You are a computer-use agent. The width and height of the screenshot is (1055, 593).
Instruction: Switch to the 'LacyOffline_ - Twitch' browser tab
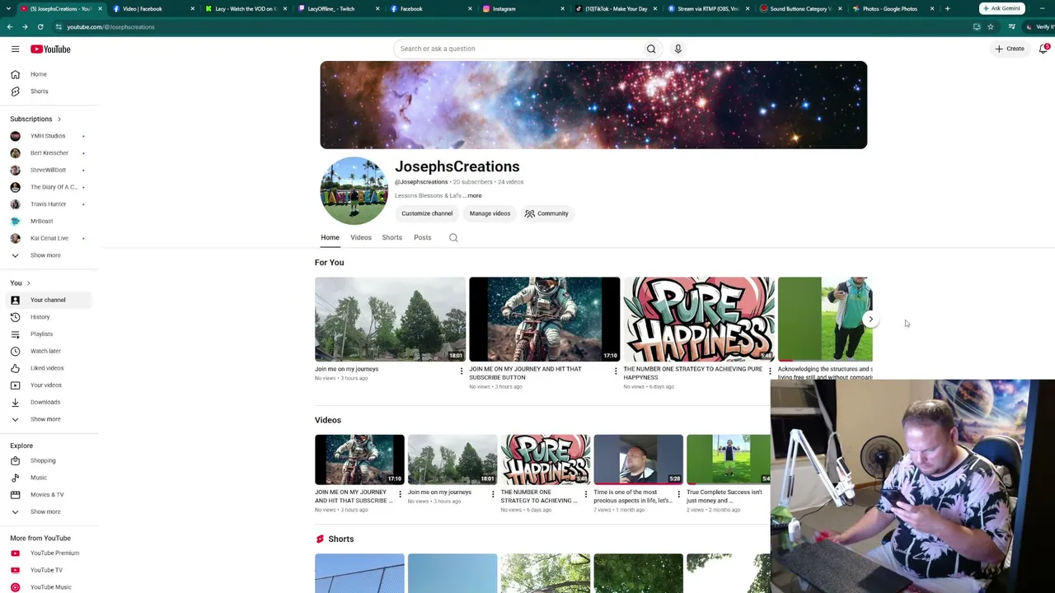(x=339, y=8)
